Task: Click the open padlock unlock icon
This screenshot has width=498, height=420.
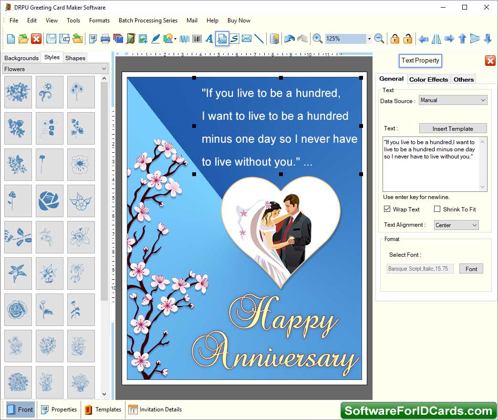Action: point(407,39)
